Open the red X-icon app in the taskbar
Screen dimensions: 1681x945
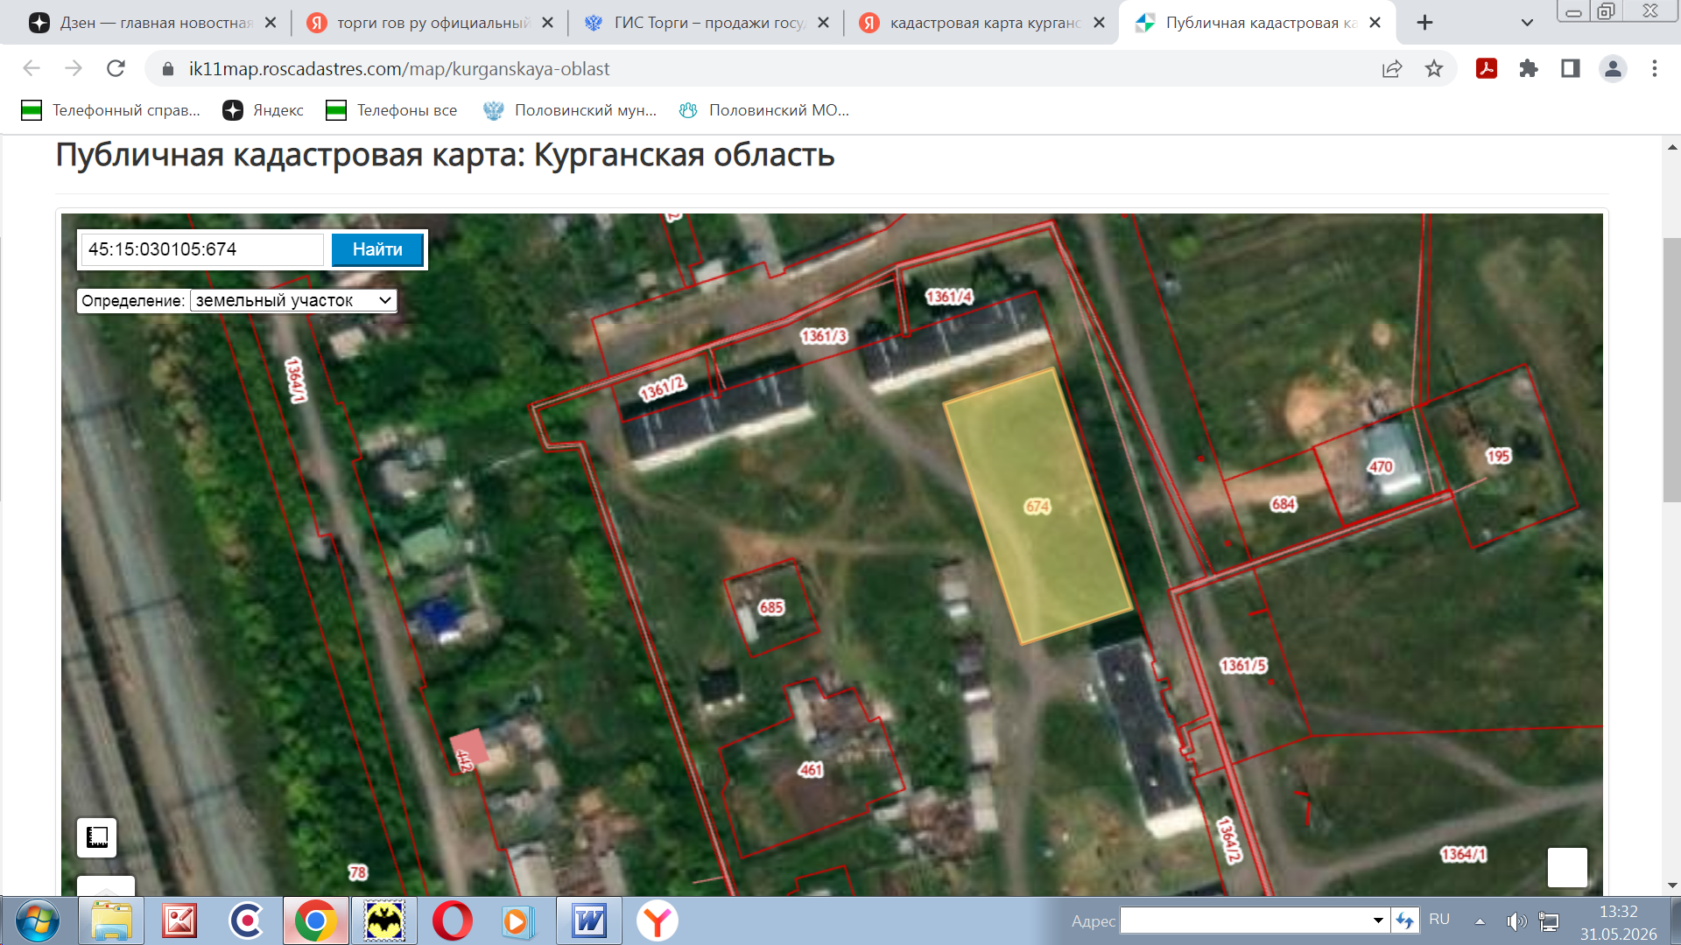pos(179,921)
